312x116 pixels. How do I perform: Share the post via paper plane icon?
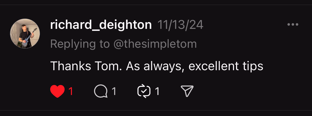pyautogui.click(x=187, y=91)
